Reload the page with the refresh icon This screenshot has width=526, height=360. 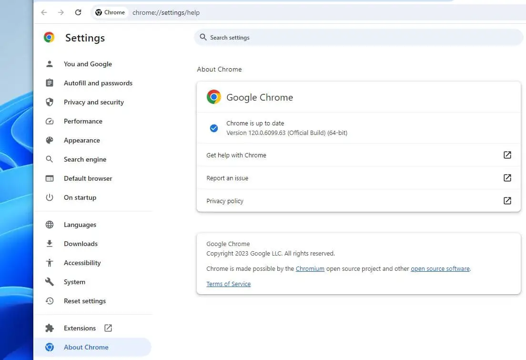(78, 12)
